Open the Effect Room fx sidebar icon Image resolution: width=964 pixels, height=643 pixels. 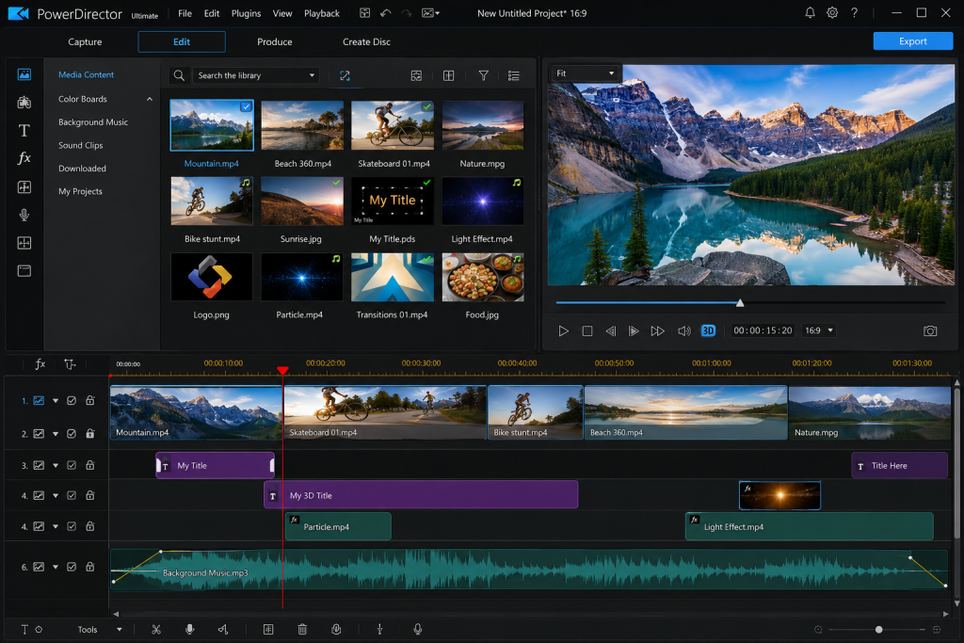[x=24, y=158]
